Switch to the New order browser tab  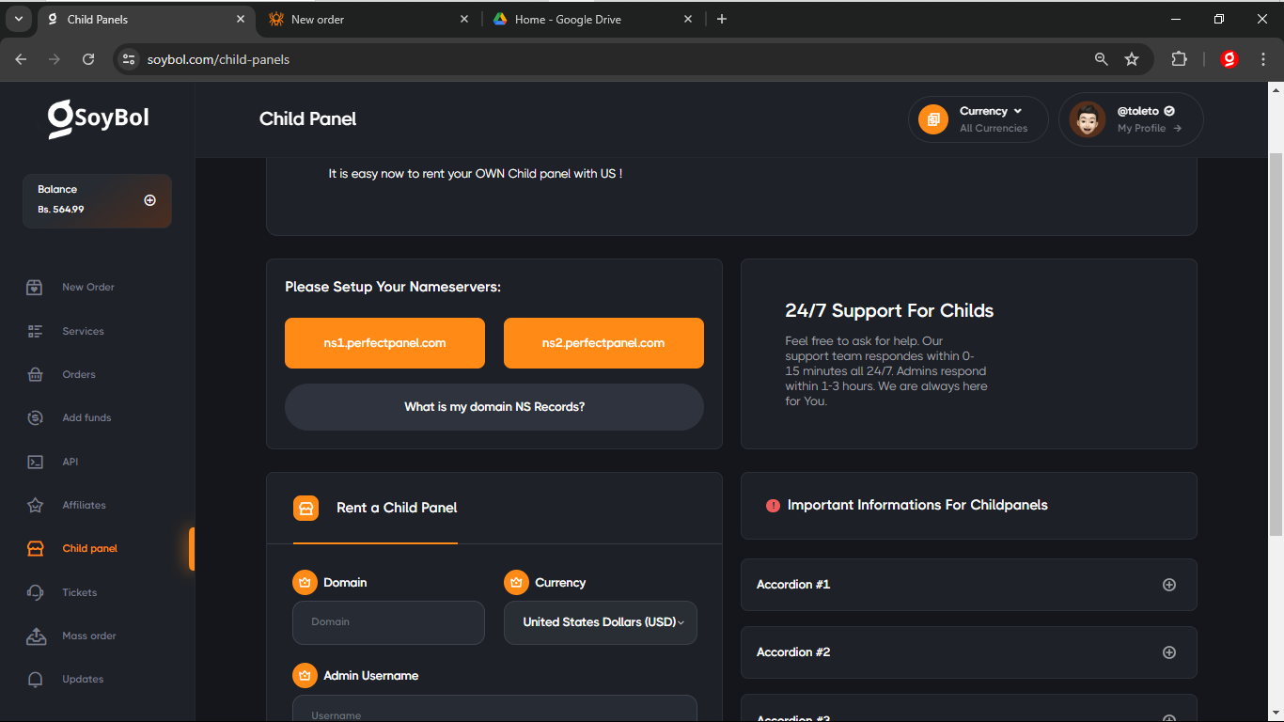coord(368,19)
